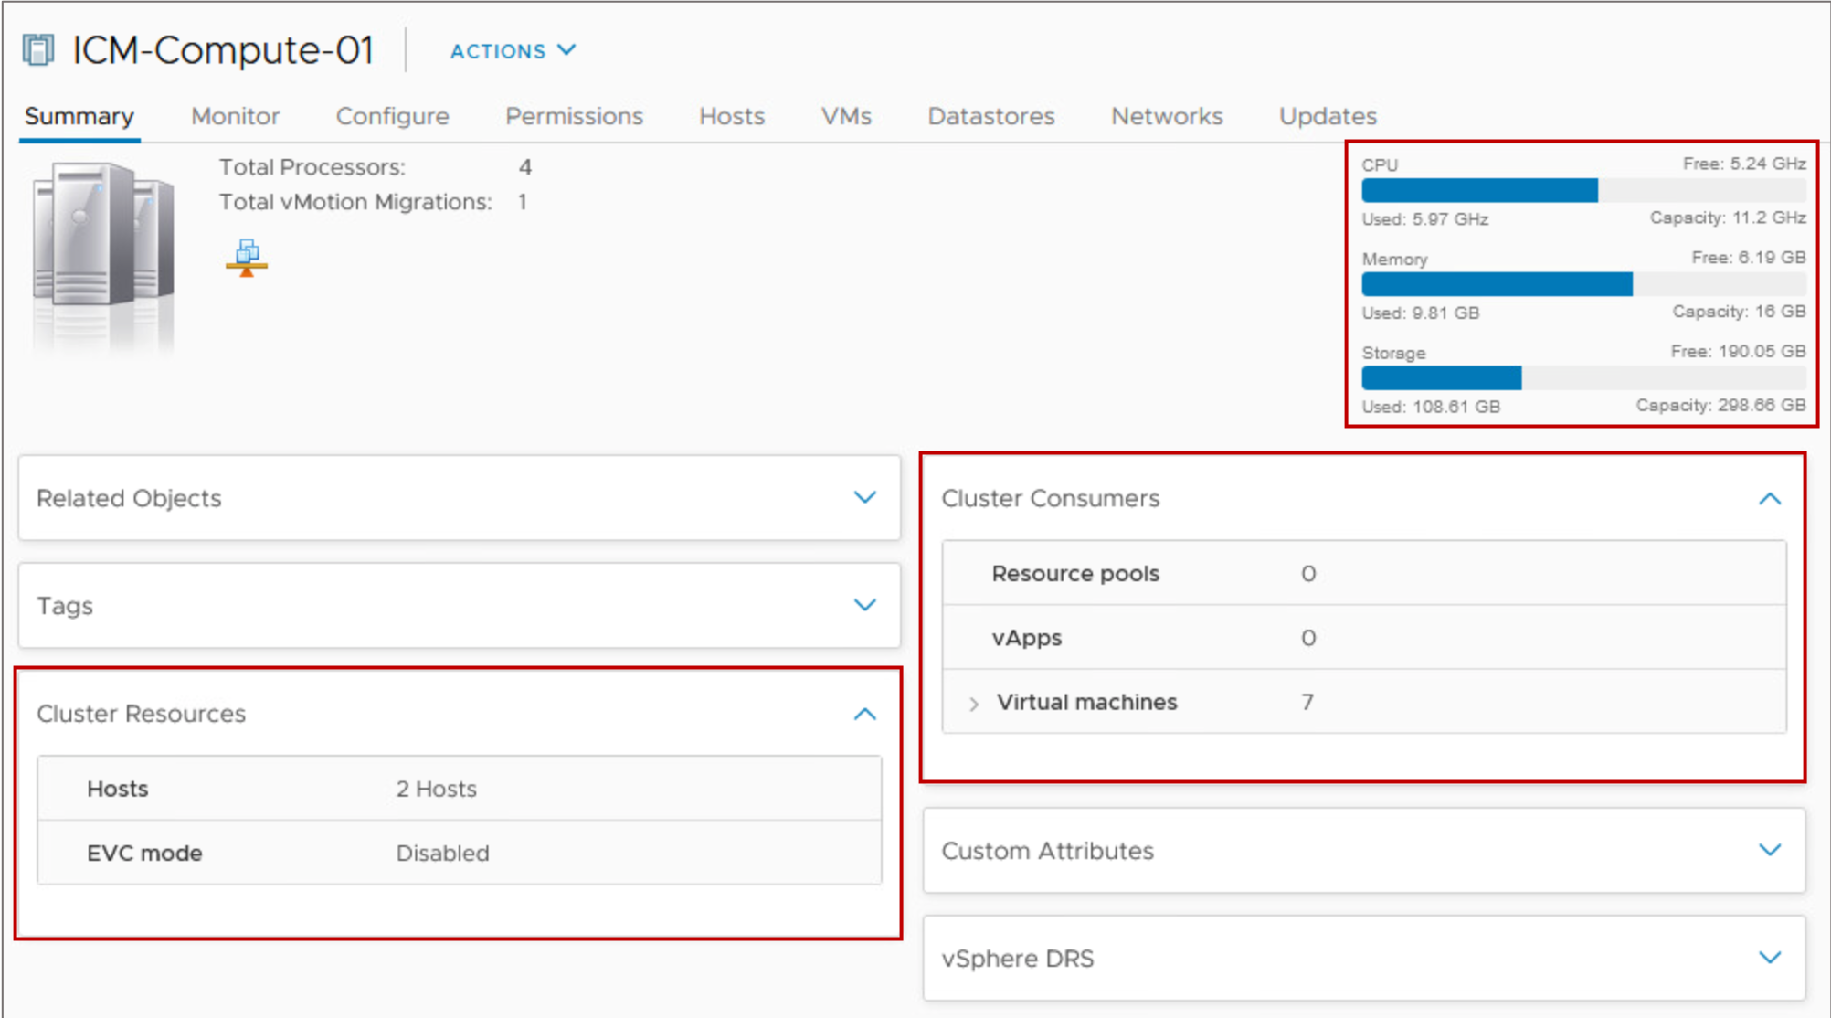Click 'Capacity: 16 GB' memory text
The height and width of the screenshot is (1018, 1831).
[x=1739, y=312]
